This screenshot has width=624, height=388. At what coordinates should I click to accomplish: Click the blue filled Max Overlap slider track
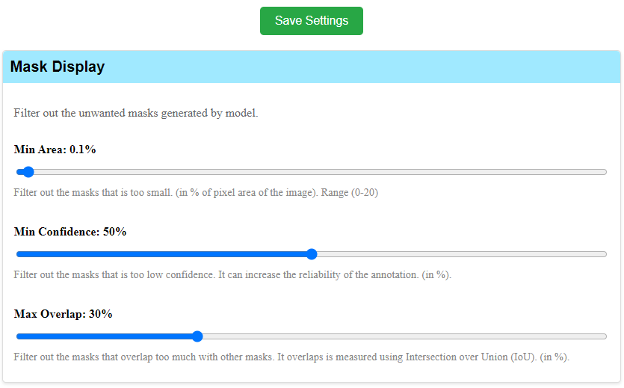105,336
